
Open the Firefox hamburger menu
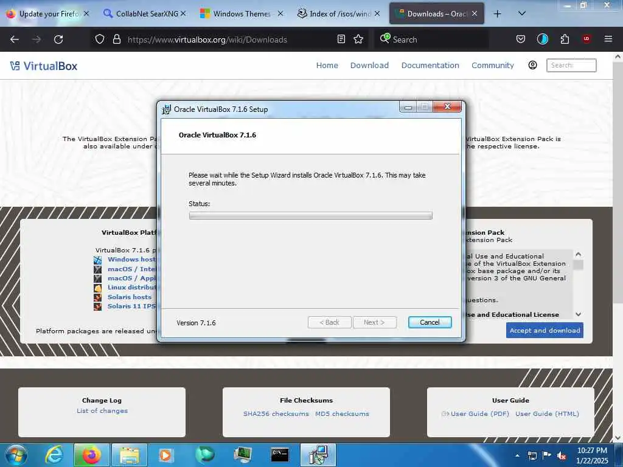pyautogui.click(x=608, y=39)
